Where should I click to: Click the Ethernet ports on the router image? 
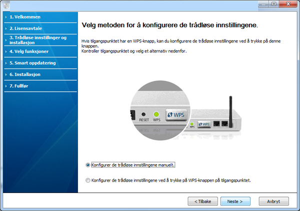pyautogui.click(x=220, y=124)
